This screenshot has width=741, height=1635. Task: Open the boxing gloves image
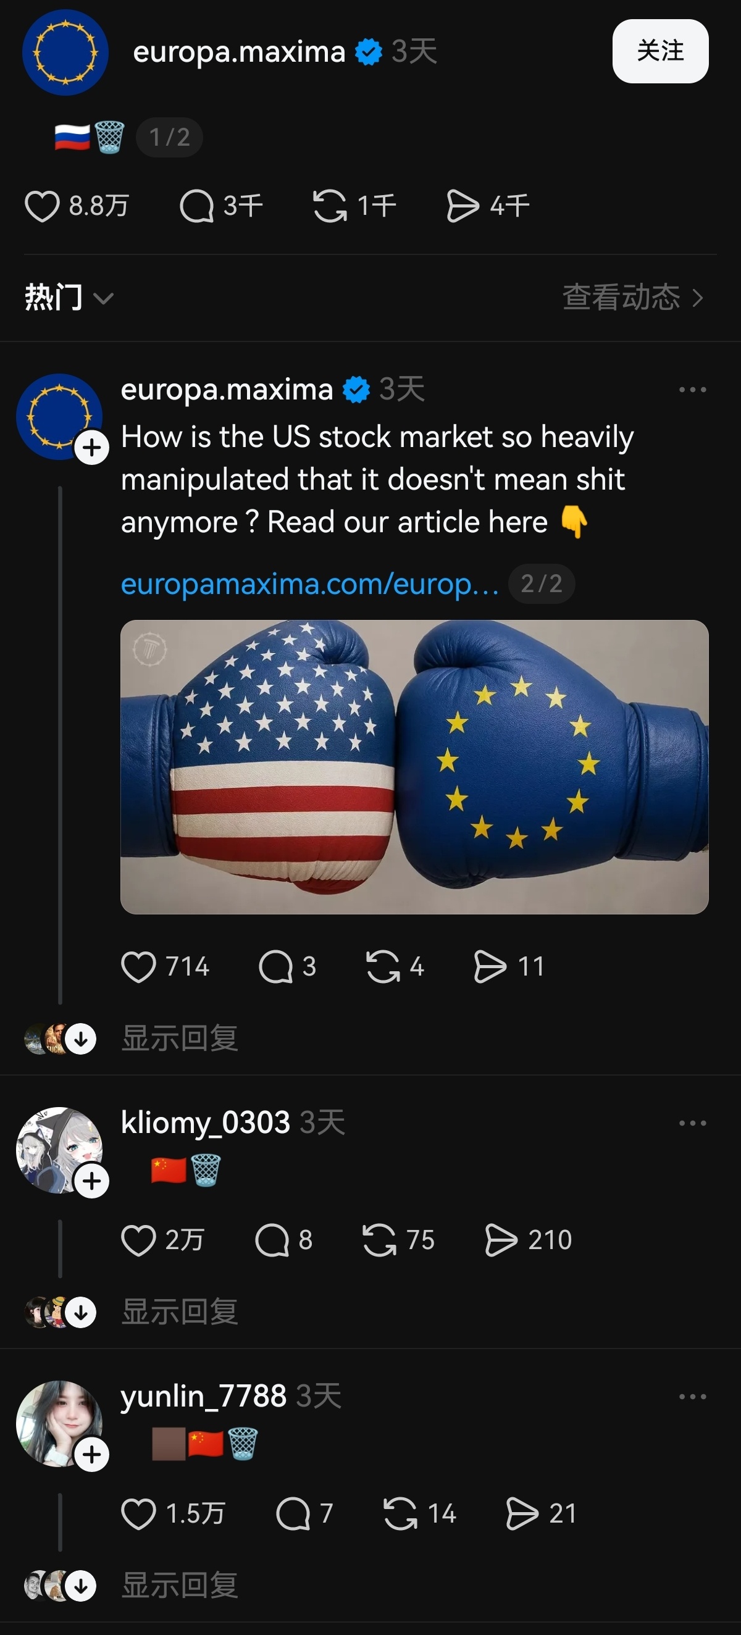pyautogui.click(x=414, y=767)
